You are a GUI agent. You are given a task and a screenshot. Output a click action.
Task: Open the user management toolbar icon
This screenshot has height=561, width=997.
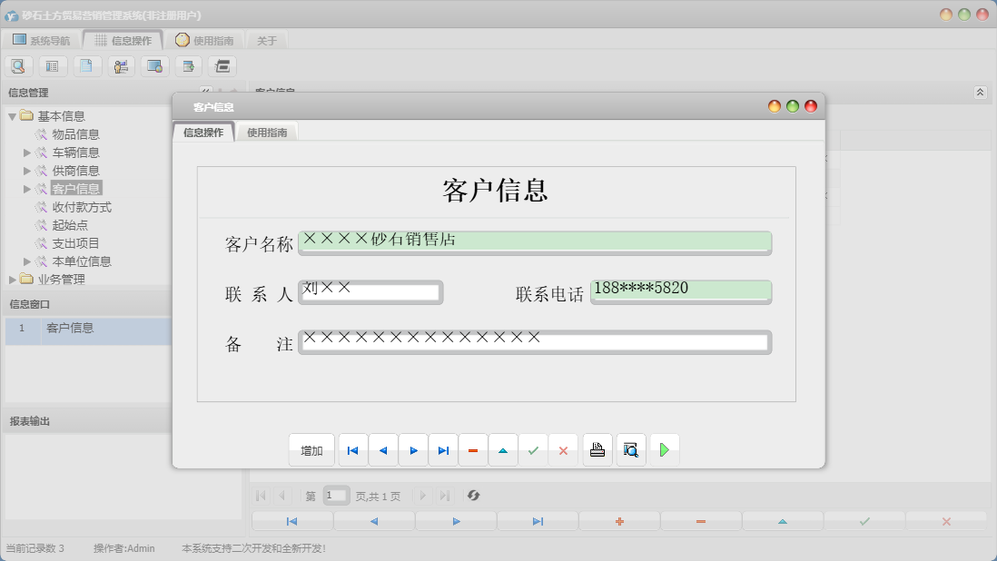tap(121, 65)
